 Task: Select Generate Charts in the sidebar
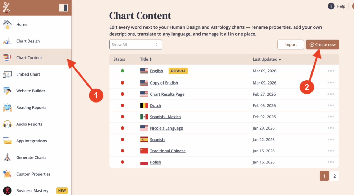[31, 158]
